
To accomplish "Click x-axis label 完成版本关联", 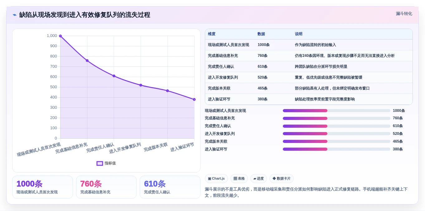I will pyautogui.click(x=156, y=147).
